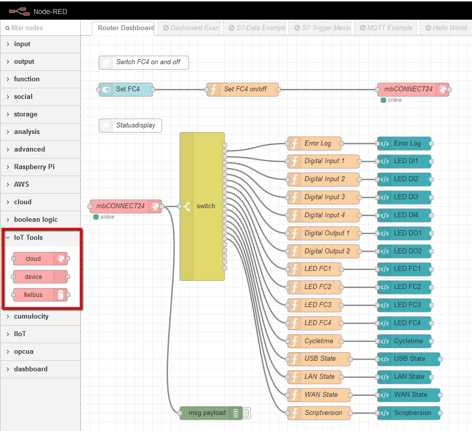Switch to the S7 Trigger Message tab
Viewport: 472px width, 431px height.
[320, 28]
